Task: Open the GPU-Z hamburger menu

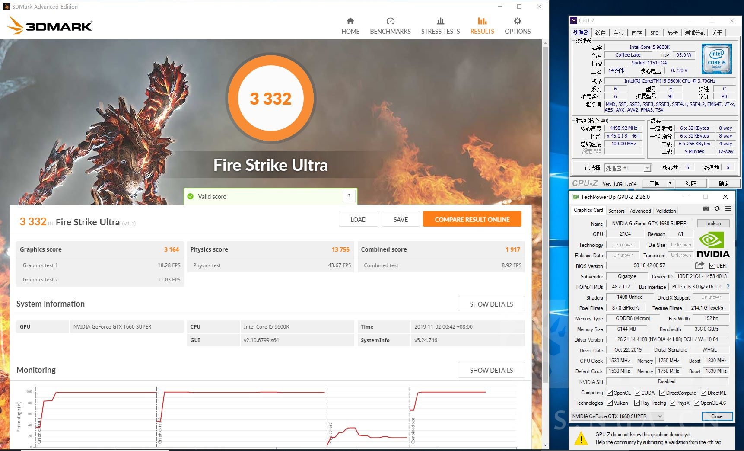Action: click(x=728, y=208)
